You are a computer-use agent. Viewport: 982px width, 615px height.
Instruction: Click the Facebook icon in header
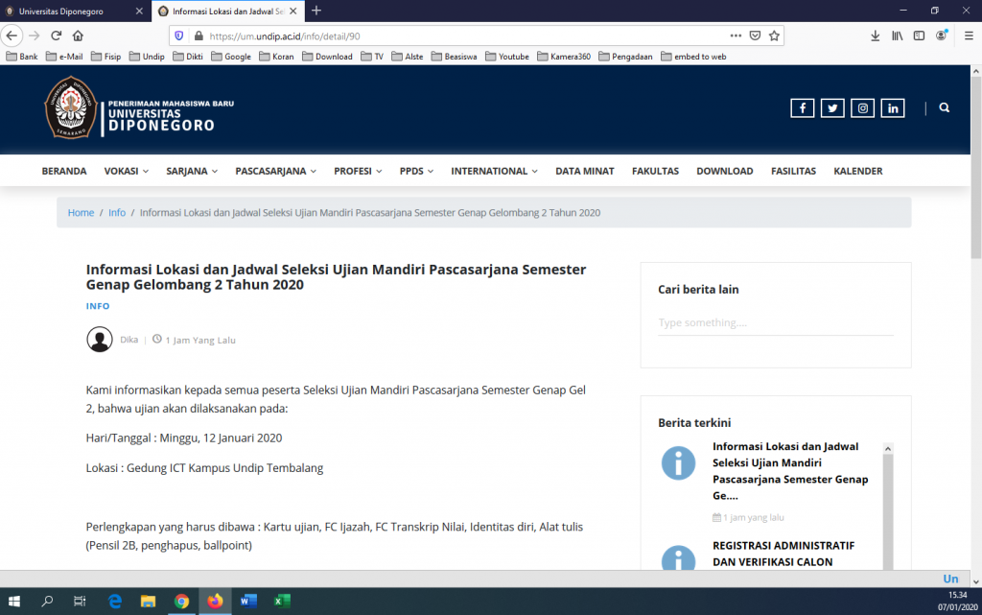click(802, 108)
